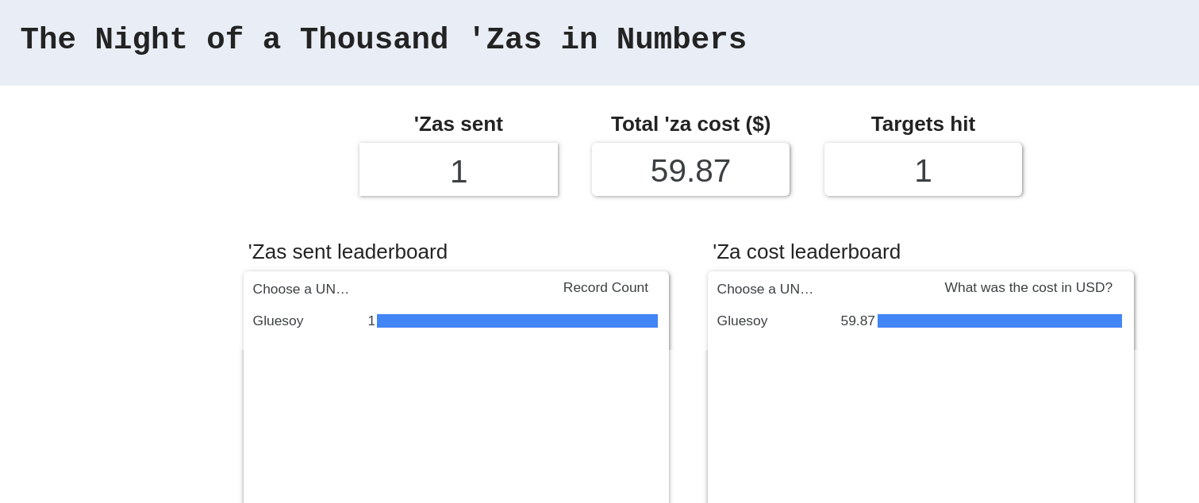Click the "Total 'za cost ($)" label
The width and height of the screenshot is (1199, 503).
click(690, 124)
